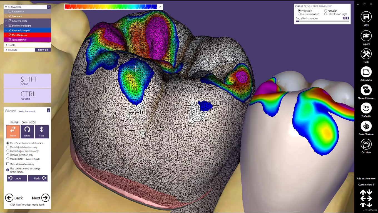Select the Retrusion radio button

325,11
